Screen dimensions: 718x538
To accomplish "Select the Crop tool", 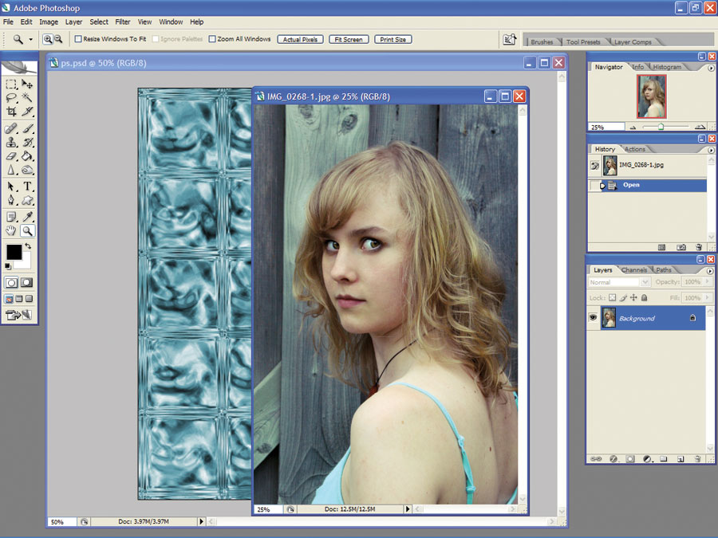I will pos(11,111).
